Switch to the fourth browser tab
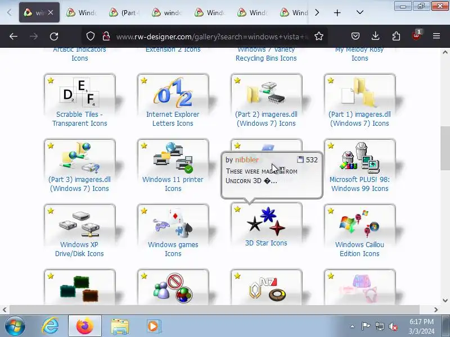The image size is (450, 337). (168, 12)
